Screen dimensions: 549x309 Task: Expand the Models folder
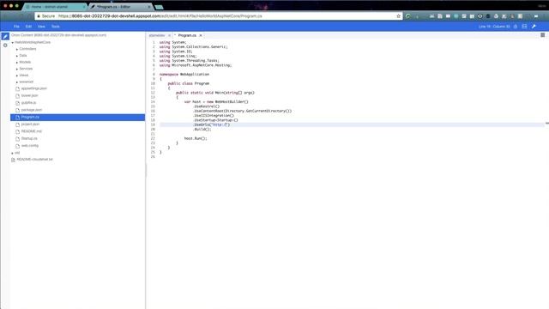(17, 63)
